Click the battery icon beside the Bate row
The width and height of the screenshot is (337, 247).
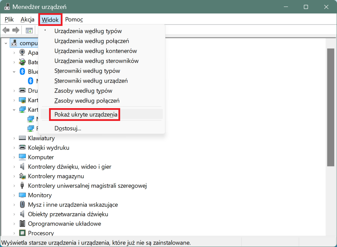(x=22, y=62)
